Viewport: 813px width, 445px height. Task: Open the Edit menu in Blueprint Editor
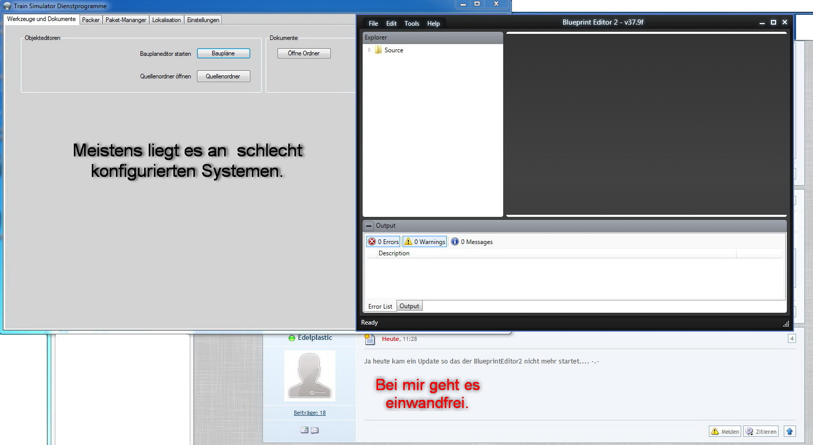click(391, 24)
